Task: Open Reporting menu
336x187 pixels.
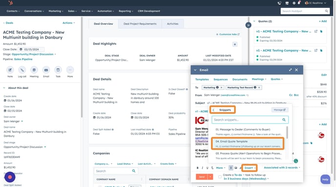Action: point(126,11)
